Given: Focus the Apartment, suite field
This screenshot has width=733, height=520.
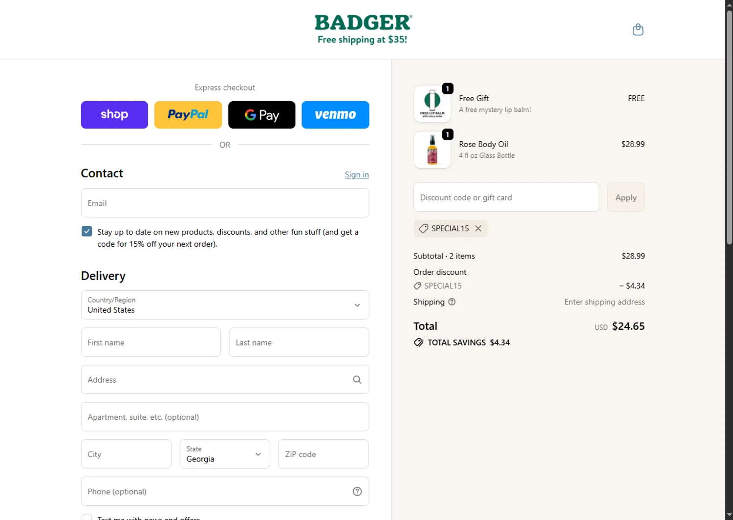Looking at the screenshot, I should click(x=225, y=417).
